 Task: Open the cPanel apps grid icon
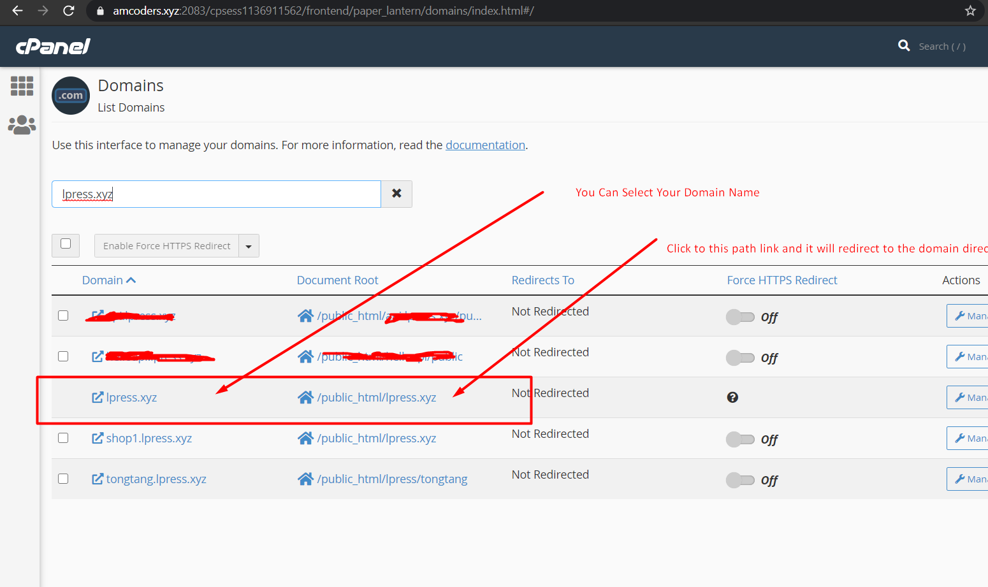click(22, 86)
